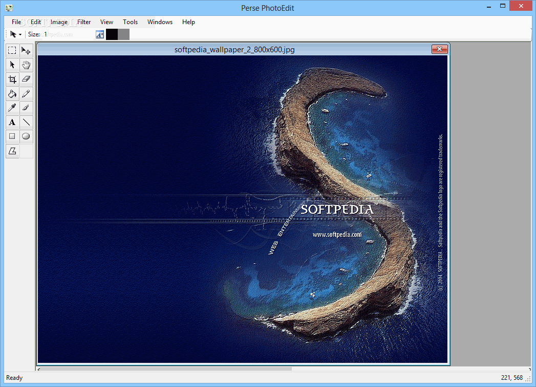Viewport: 536px width, 387px height.
Task: Click the Ready status text
Action: click(x=14, y=378)
